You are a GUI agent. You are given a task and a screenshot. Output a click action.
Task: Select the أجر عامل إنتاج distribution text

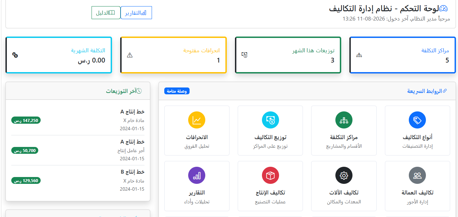(131, 150)
